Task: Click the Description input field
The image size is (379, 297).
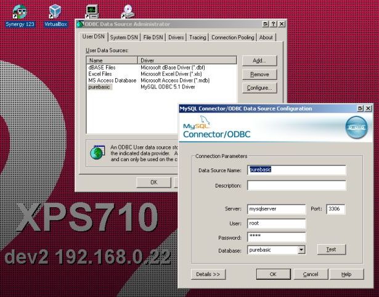Action: (296, 186)
